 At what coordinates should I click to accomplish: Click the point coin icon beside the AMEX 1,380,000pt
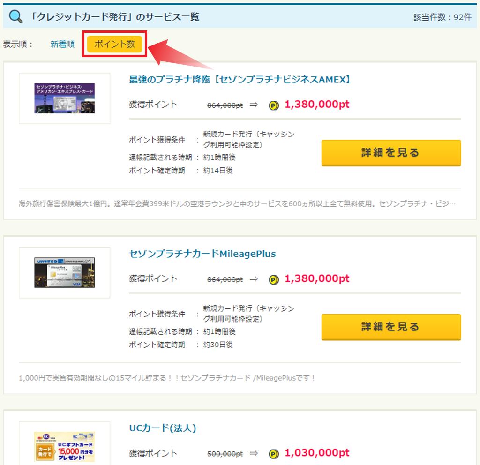274,105
